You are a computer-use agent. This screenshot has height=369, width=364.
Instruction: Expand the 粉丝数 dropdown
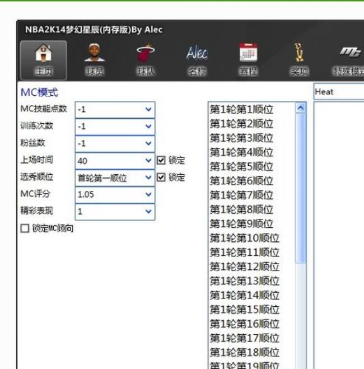(148, 143)
